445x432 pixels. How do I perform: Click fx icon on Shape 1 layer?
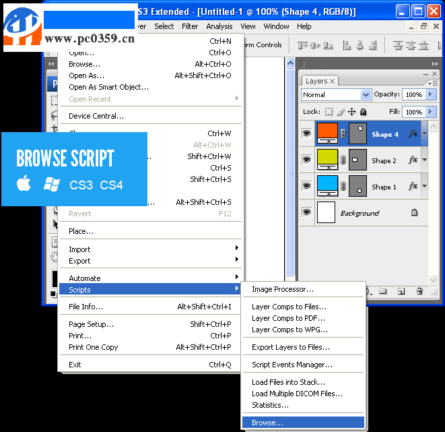tap(413, 186)
